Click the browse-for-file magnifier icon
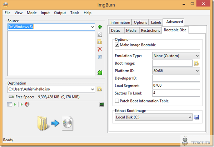 coord(99,34)
